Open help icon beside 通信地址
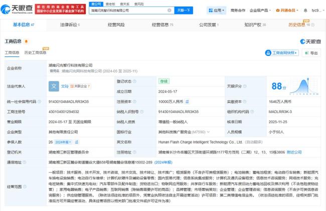The width and height of the screenshot is (326, 211). click(x=25, y=162)
